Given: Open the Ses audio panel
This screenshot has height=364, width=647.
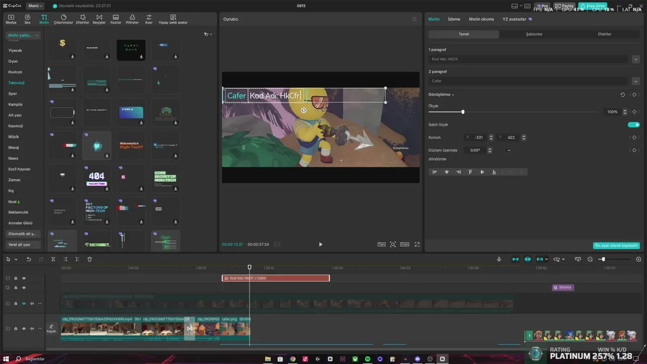Looking at the screenshot, I should [x=27, y=19].
